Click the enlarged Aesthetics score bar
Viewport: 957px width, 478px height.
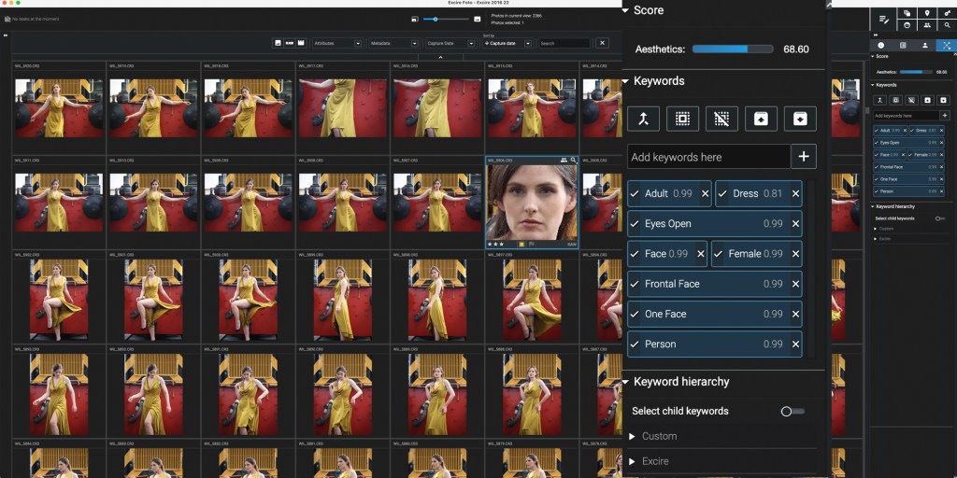(733, 49)
